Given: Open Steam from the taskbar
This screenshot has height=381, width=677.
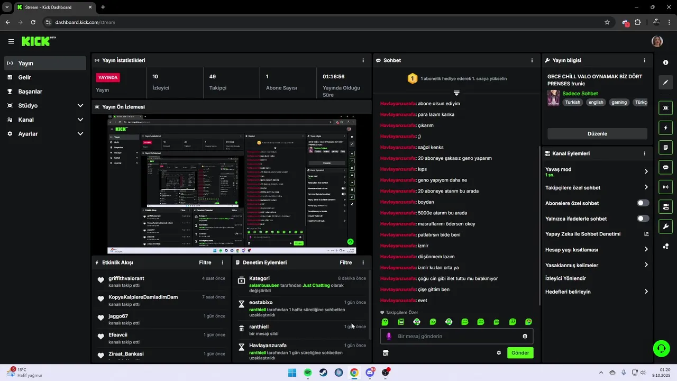Looking at the screenshot, I should click(x=323, y=373).
